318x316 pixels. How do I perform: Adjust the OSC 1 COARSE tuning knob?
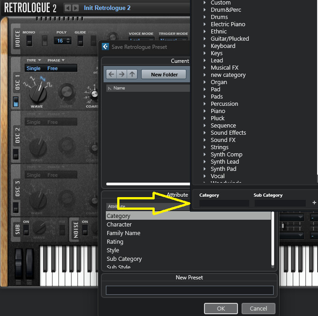pyautogui.click(x=94, y=94)
